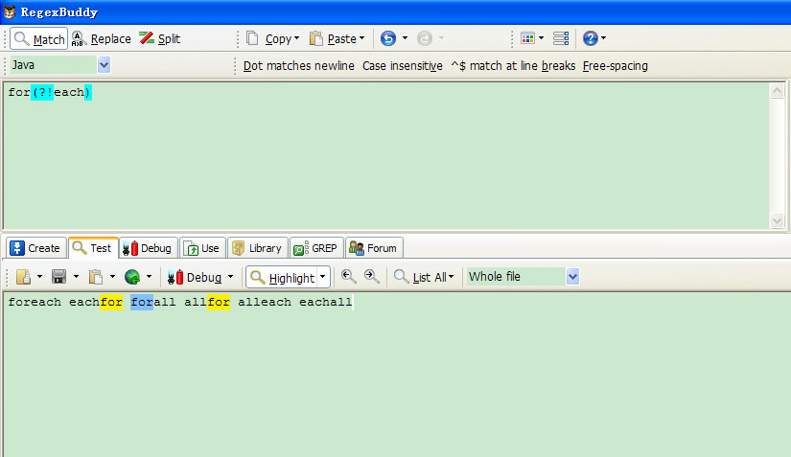This screenshot has width=791, height=457.
Task: Click the Paste regex button
Action: pos(333,38)
